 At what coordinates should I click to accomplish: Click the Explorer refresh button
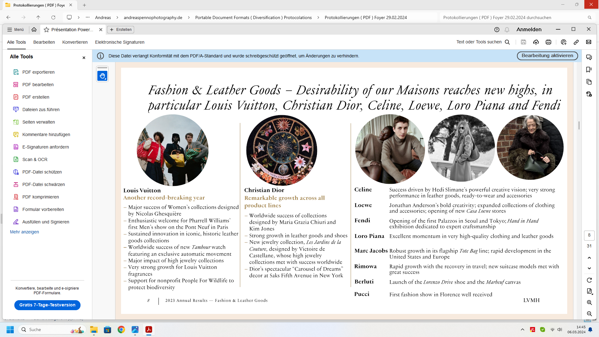point(53,17)
